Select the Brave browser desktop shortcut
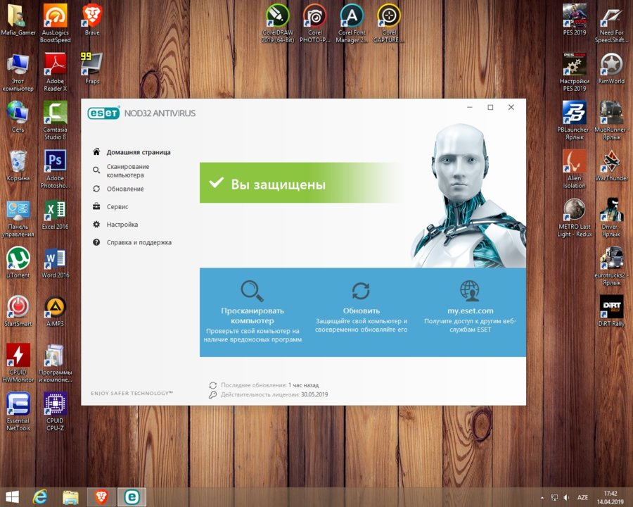This screenshot has width=633, height=507. tap(92, 20)
